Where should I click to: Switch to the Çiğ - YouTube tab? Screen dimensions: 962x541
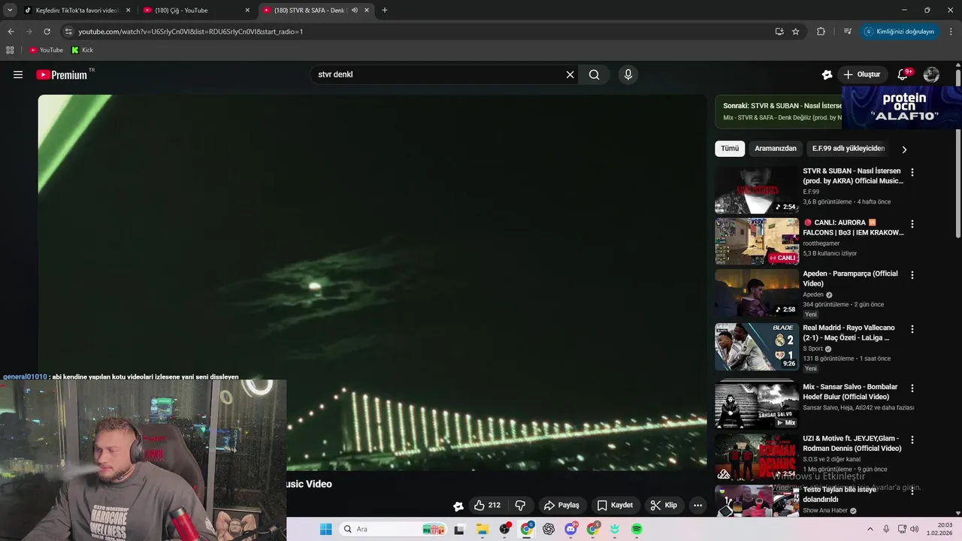(x=195, y=11)
